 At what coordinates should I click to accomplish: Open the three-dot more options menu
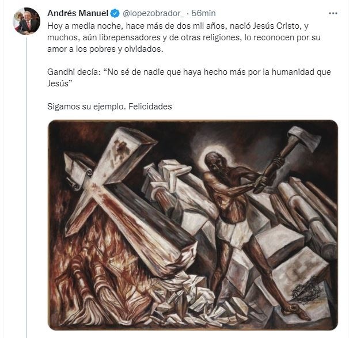click(x=333, y=13)
